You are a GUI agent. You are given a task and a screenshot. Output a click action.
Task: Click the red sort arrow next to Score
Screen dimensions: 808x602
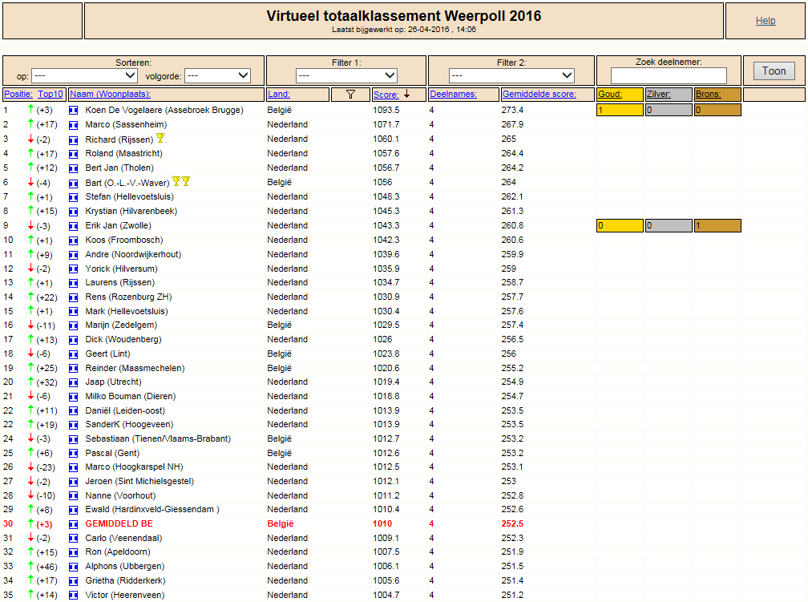[x=406, y=94]
